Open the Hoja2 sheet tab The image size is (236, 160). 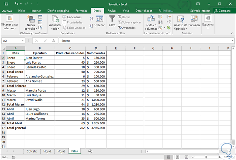[47, 151]
